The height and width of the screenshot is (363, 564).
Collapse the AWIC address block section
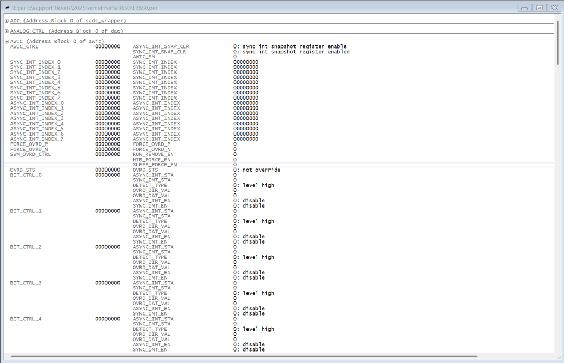(x=6, y=41)
